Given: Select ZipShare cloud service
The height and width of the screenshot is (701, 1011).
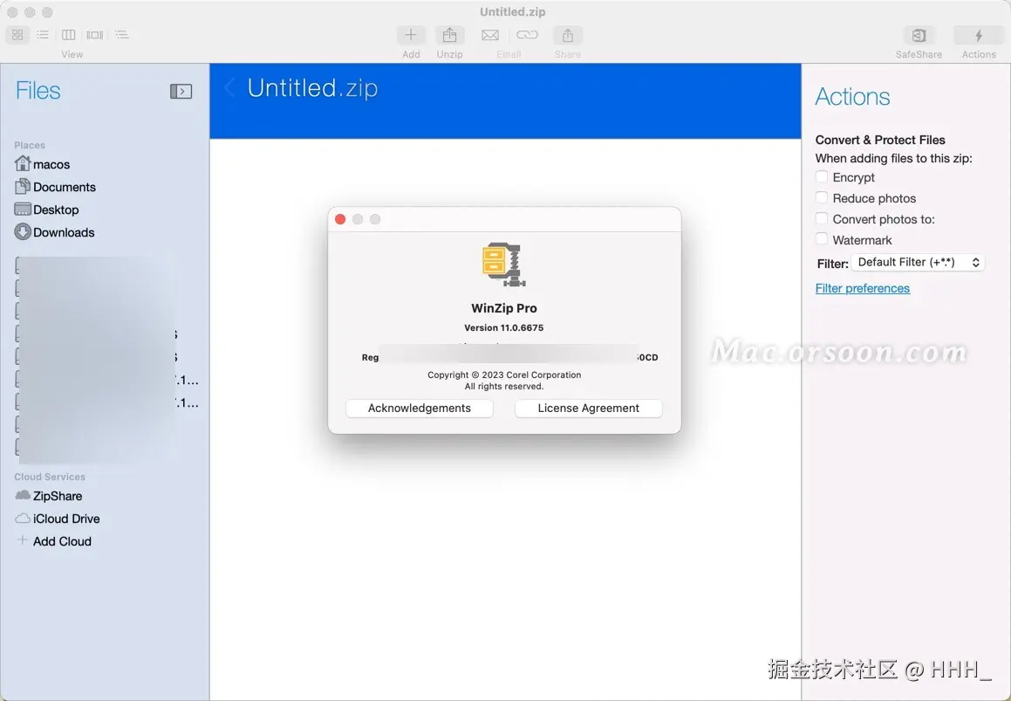Looking at the screenshot, I should tap(48, 496).
